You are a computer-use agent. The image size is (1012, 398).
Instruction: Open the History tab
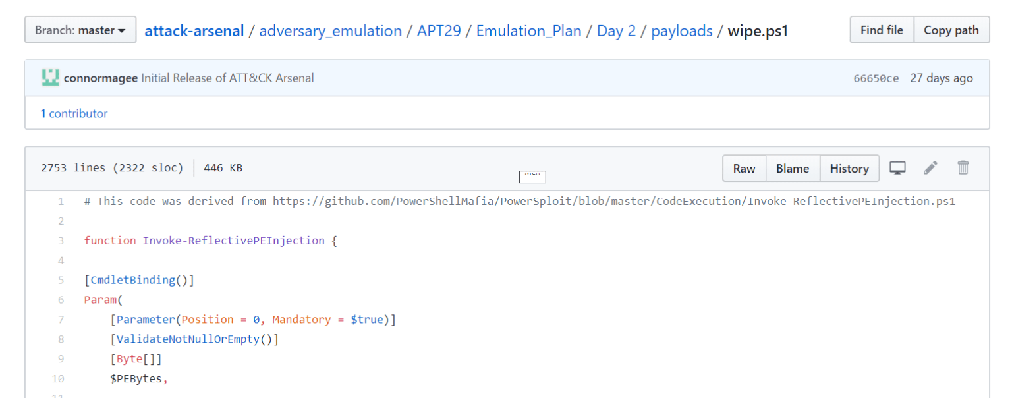pyautogui.click(x=849, y=168)
